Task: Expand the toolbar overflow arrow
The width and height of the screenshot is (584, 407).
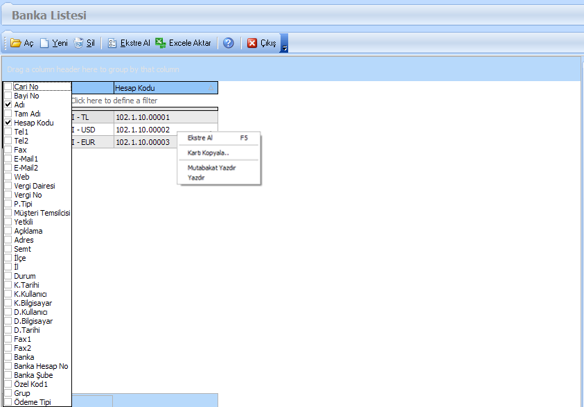Action: click(x=284, y=45)
